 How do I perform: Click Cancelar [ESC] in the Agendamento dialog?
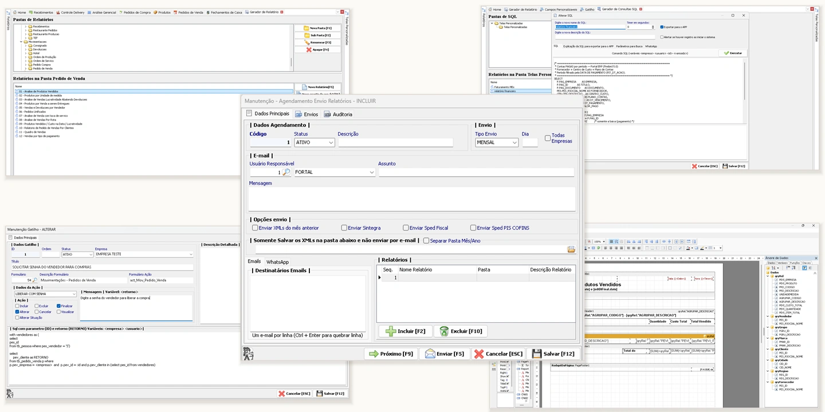point(498,354)
